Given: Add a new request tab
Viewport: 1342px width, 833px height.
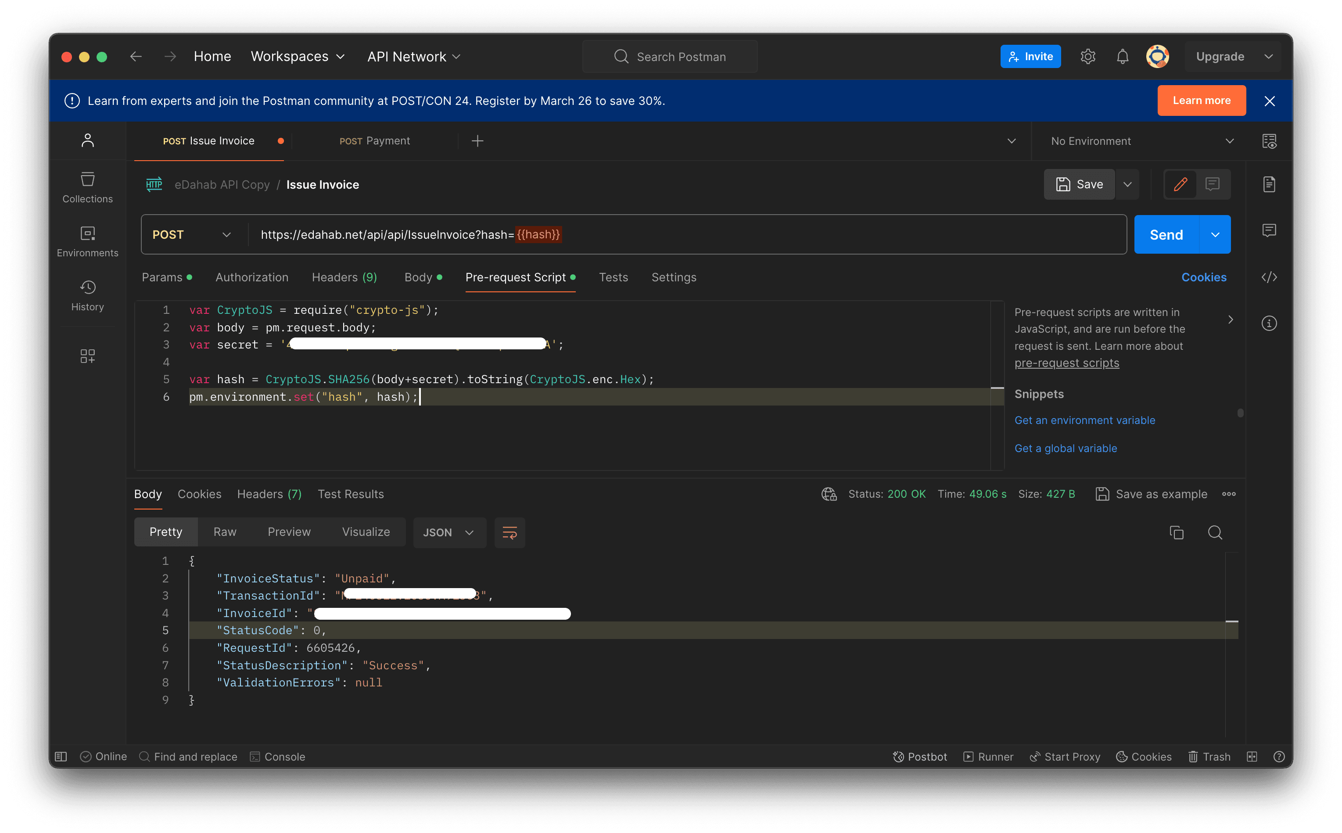Looking at the screenshot, I should [477, 141].
